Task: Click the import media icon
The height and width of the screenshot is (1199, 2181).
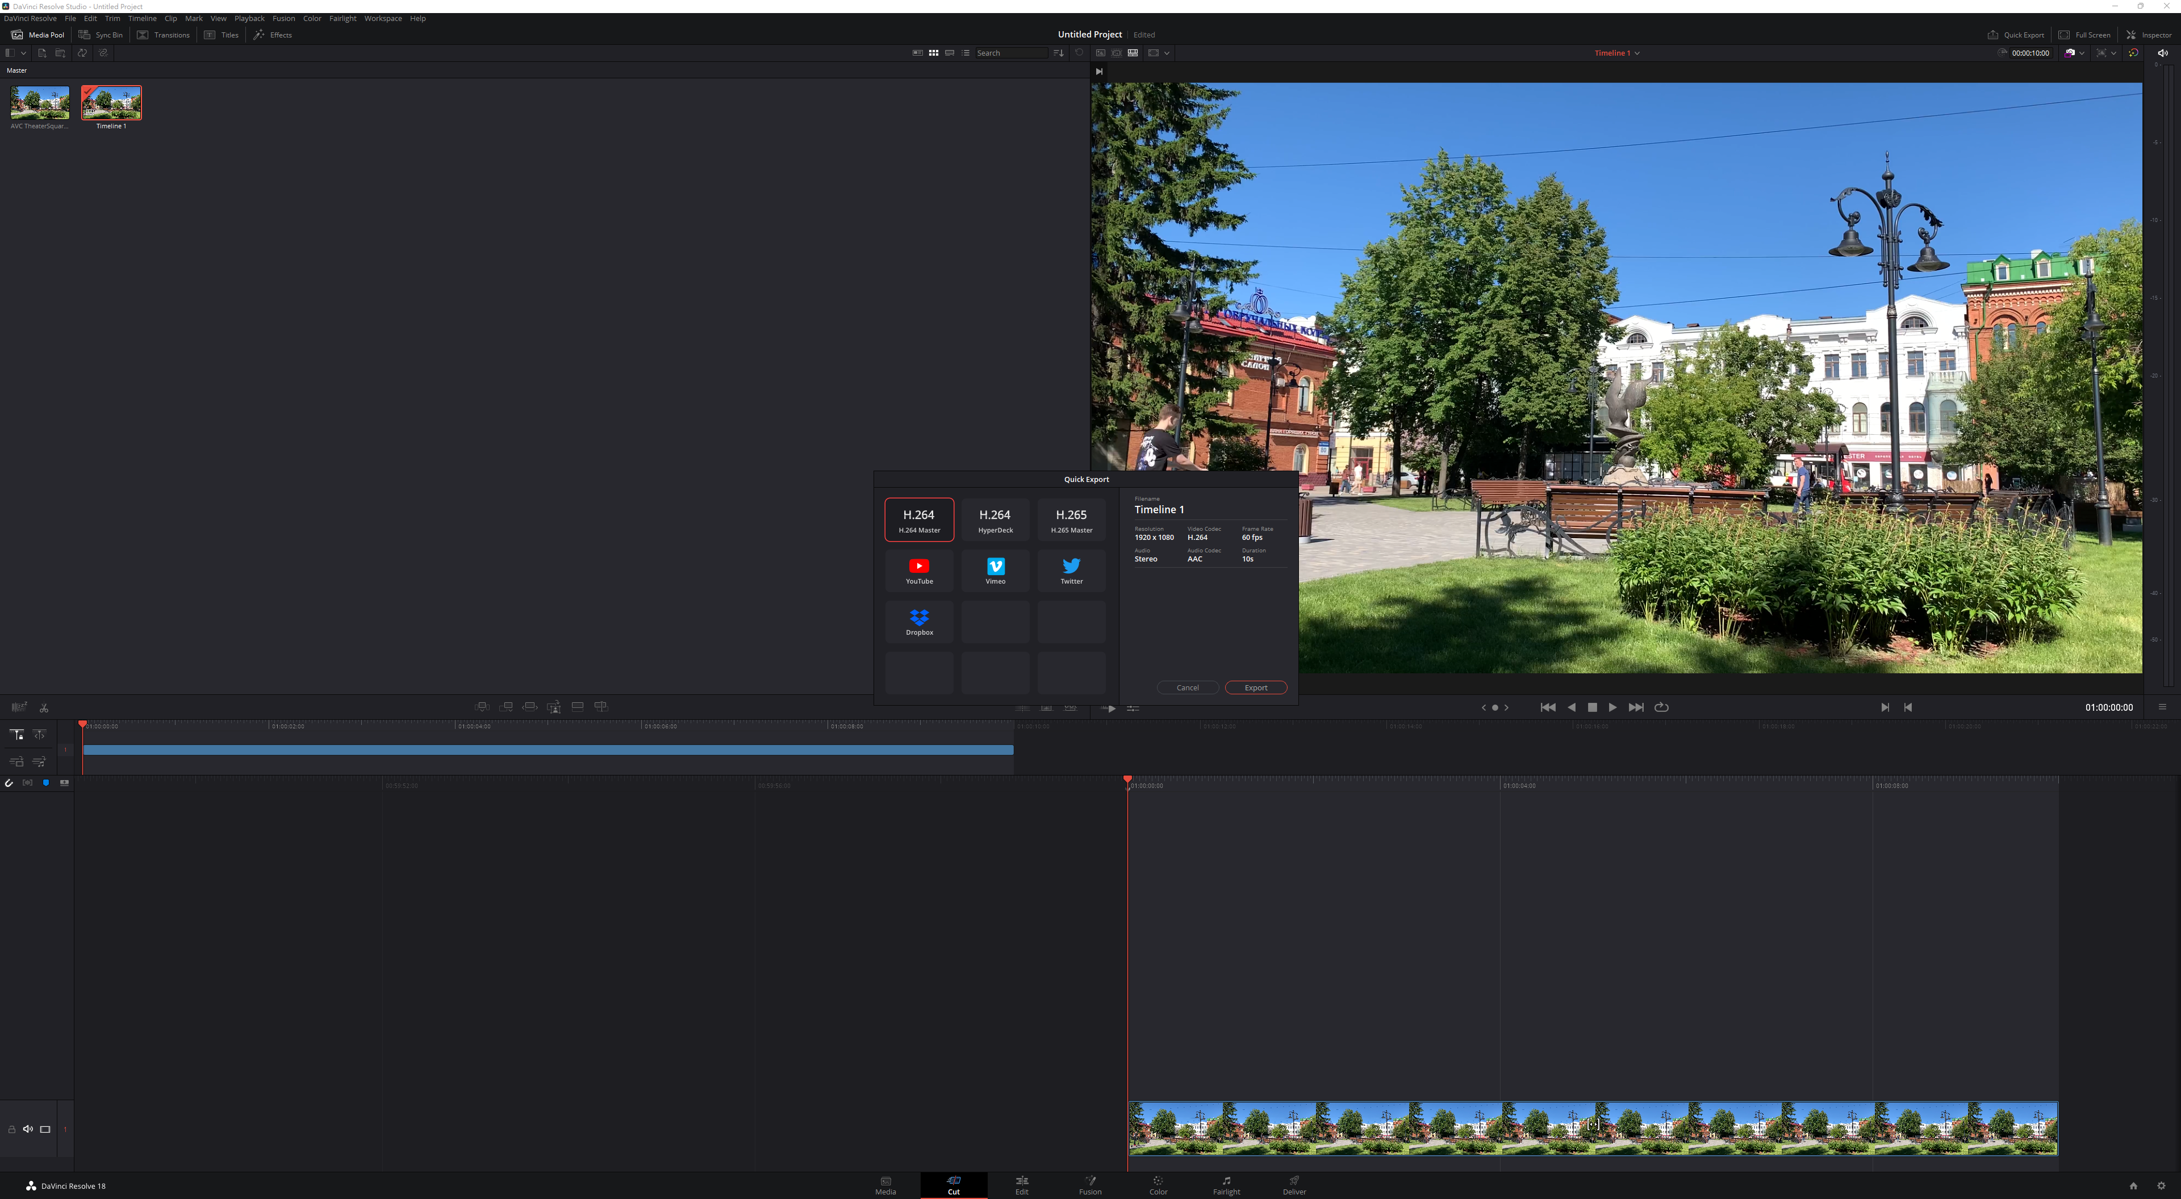Action: pyautogui.click(x=41, y=52)
